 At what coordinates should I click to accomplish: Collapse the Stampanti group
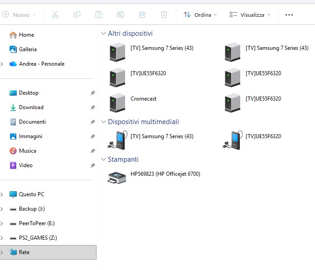tap(103, 159)
